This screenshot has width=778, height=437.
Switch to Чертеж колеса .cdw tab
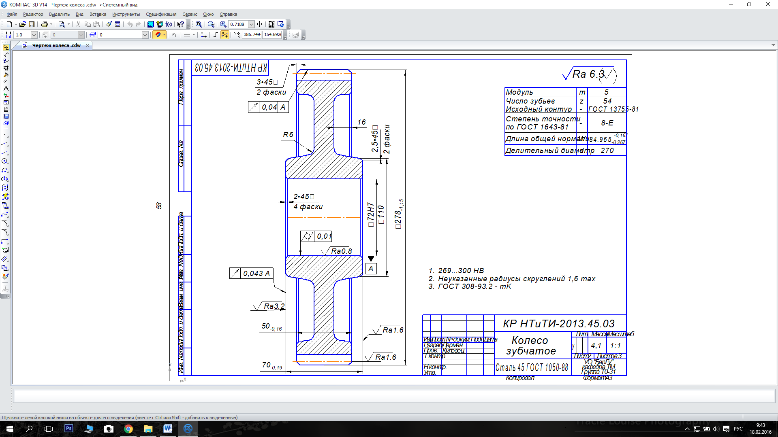(56, 45)
